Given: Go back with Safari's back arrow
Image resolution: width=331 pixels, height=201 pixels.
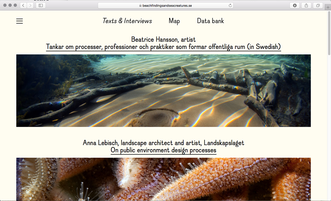Looking at the screenshot, I should [x=23, y=5].
